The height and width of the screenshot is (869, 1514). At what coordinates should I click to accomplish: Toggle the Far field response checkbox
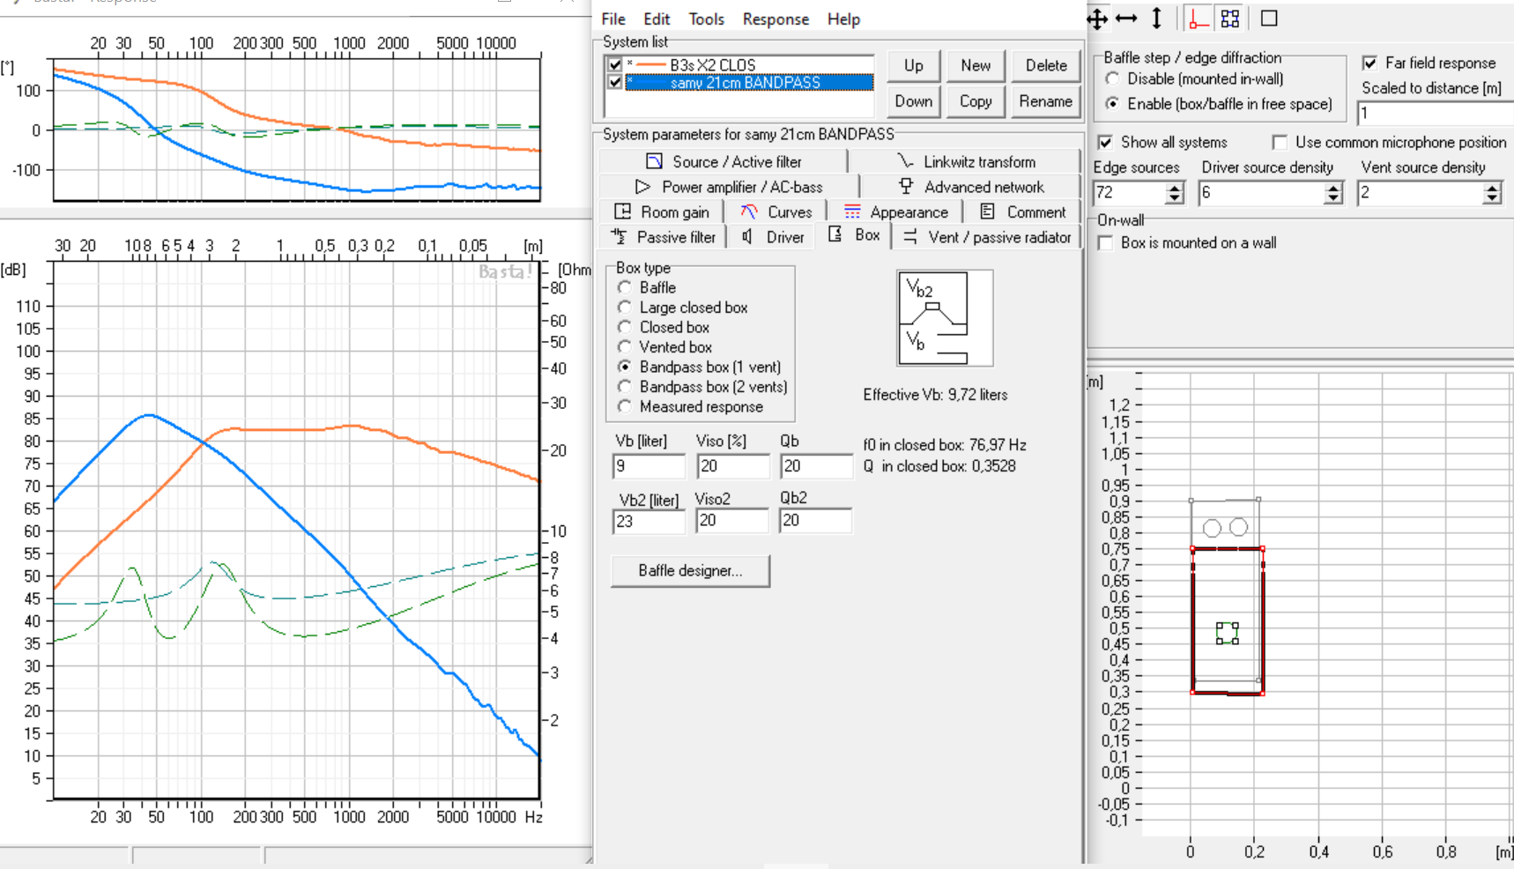point(1369,63)
